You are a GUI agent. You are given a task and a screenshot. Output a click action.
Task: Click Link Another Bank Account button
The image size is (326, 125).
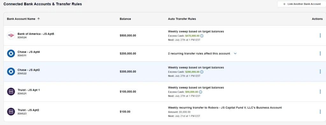[302, 4]
